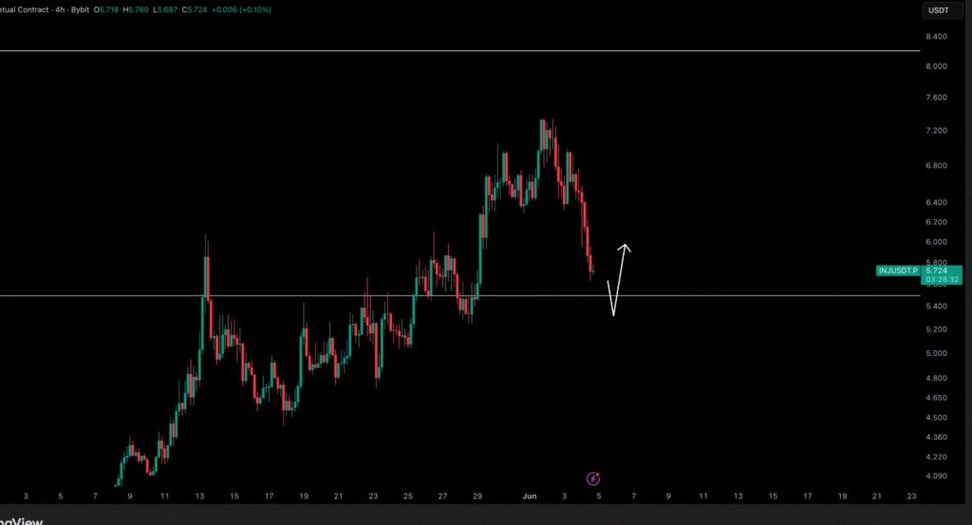The image size is (972, 525).
Task: Click the 6.200 price axis label
Action: 936,222
